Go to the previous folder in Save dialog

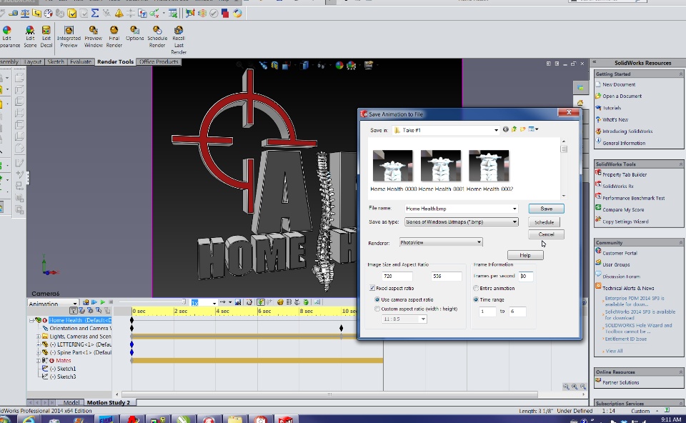click(506, 129)
